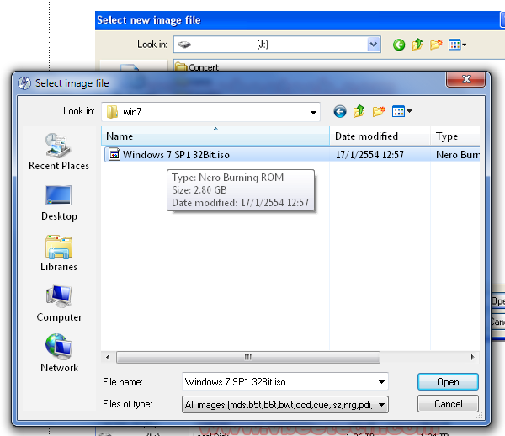Open view menu in Select new image file window
Screen dimensions: 505x436
point(457,45)
